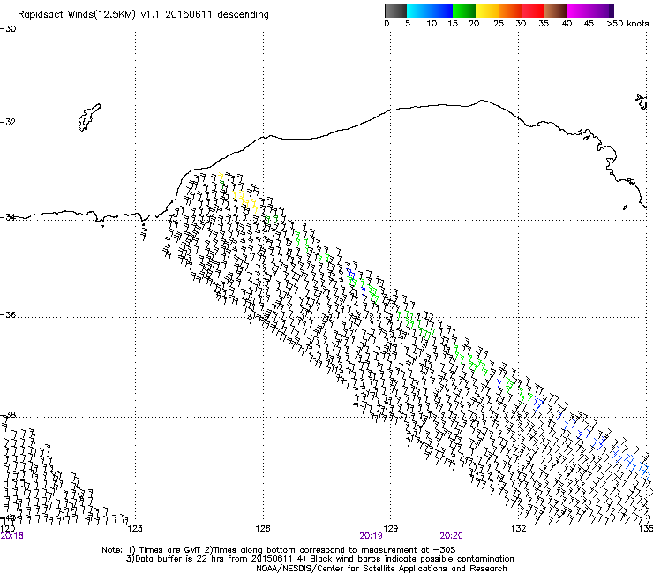Click the red 30-35 knots color segment
The image size is (653, 574).
coord(533,11)
